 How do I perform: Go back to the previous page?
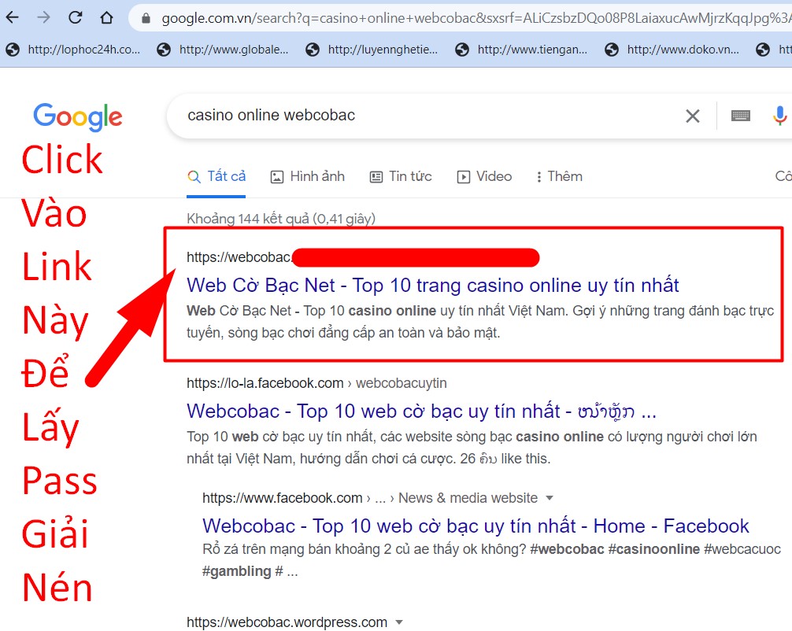[x=12, y=18]
